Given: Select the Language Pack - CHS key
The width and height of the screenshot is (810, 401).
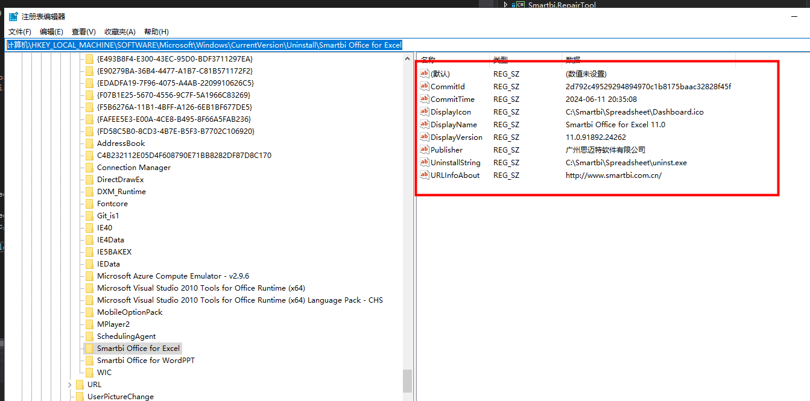Looking at the screenshot, I should 240,300.
